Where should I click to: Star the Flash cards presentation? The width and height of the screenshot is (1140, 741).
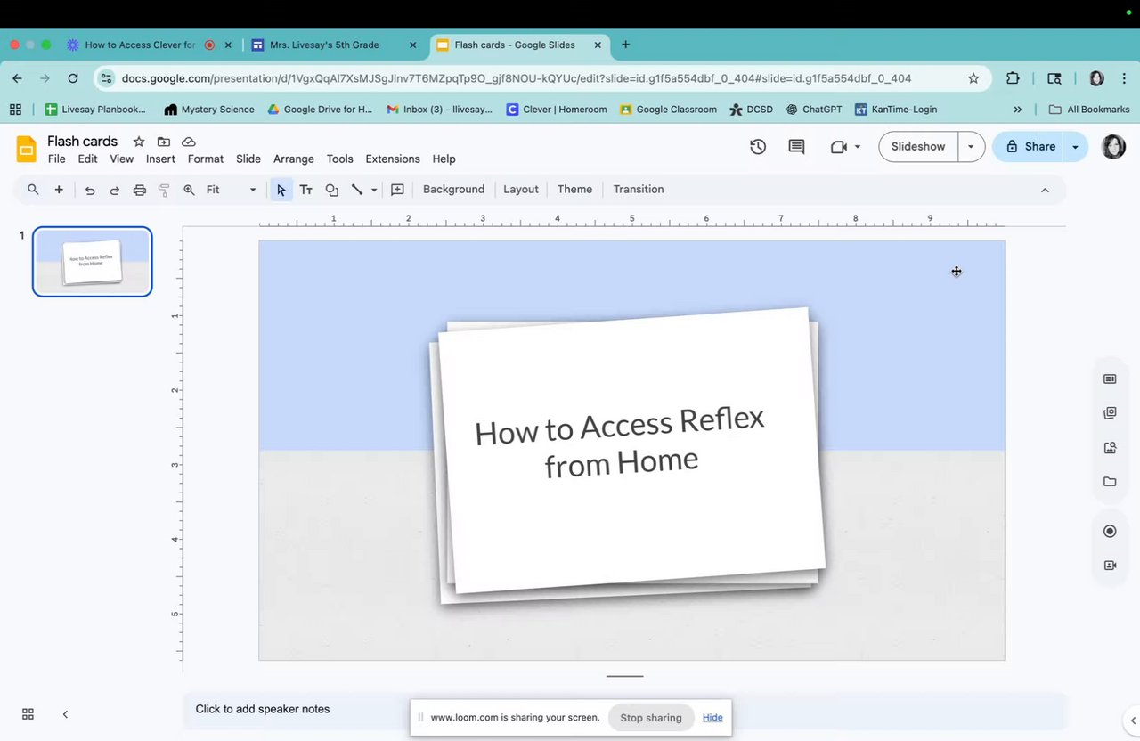(139, 142)
